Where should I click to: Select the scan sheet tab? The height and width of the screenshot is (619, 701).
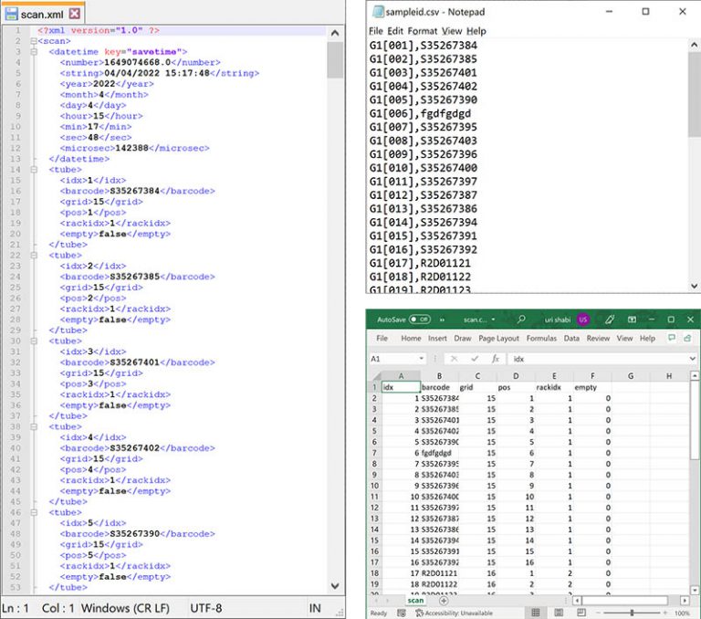pyautogui.click(x=415, y=600)
